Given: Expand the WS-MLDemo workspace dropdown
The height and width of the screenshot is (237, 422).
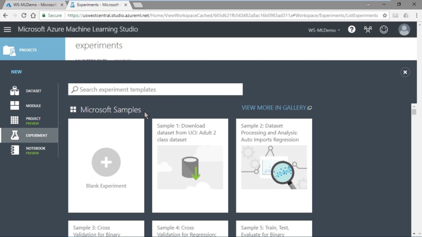Looking at the screenshot, I should point(324,30).
